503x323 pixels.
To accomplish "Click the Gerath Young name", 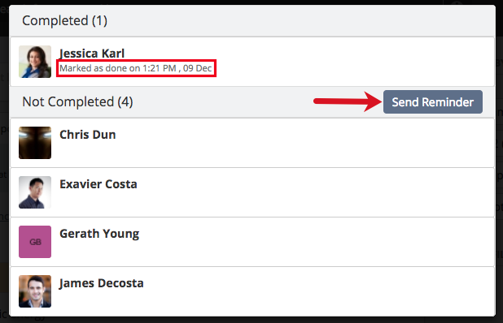I will (x=99, y=234).
